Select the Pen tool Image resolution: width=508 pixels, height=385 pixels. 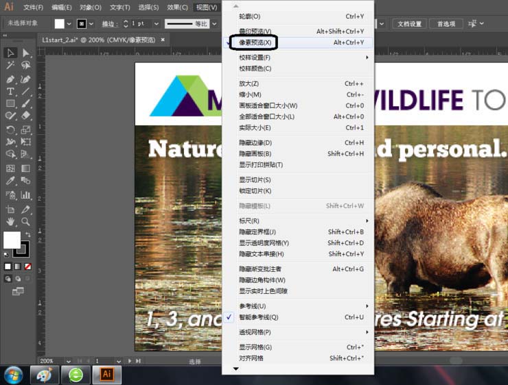[10, 79]
